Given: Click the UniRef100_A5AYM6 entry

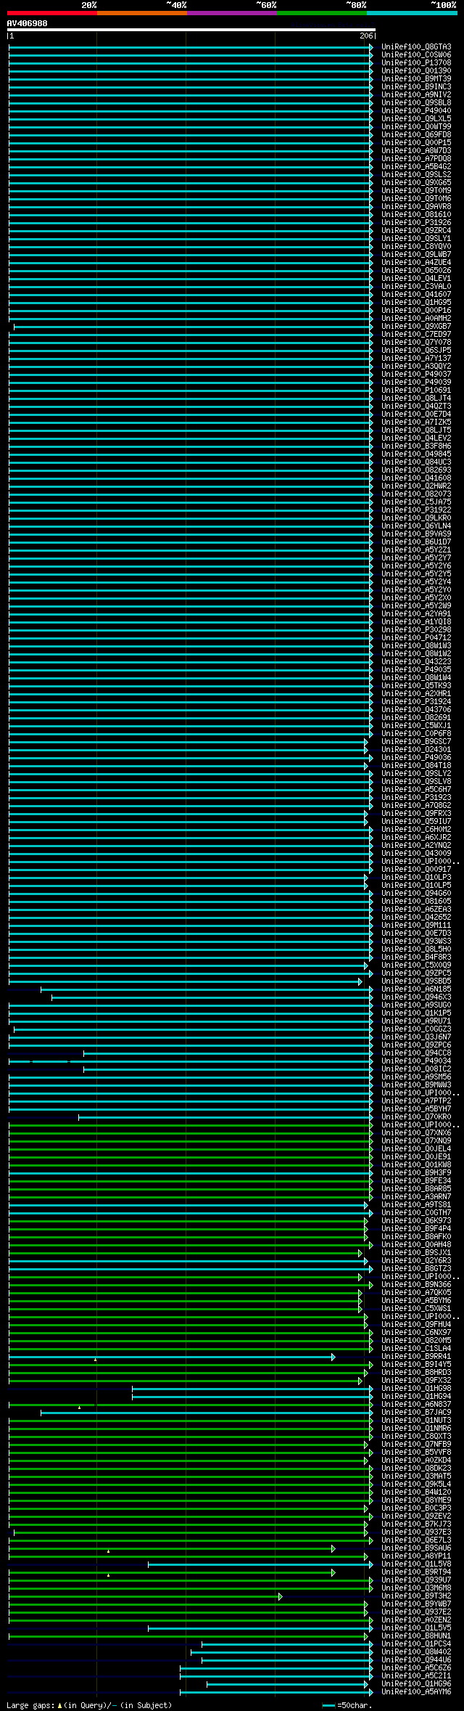Looking at the screenshot, I should pyautogui.click(x=416, y=1692).
